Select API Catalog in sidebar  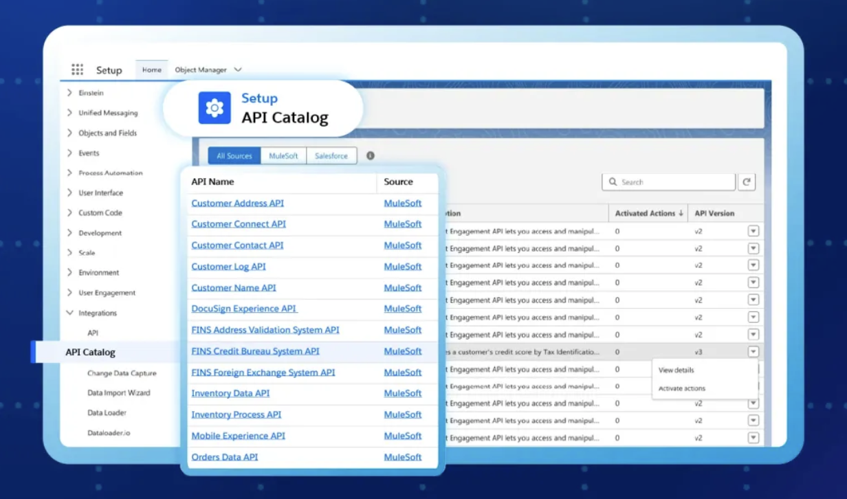pyautogui.click(x=90, y=352)
